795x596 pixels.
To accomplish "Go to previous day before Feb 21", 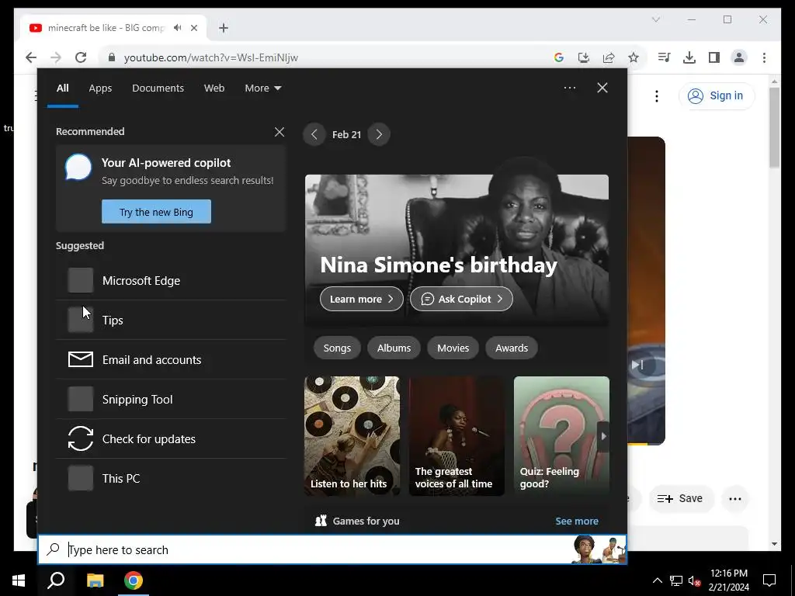I will pos(314,135).
